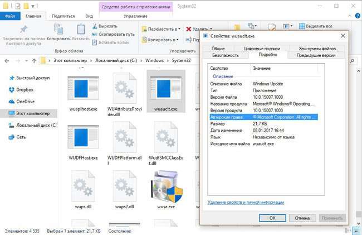Go back with the left arrow
Viewport: 362px width, 235px height.
pyautogui.click(x=7, y=61)
